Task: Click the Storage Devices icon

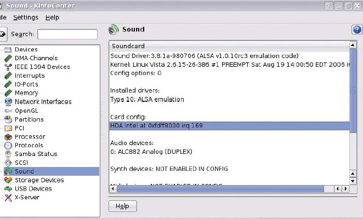Action: coord(8,180)
